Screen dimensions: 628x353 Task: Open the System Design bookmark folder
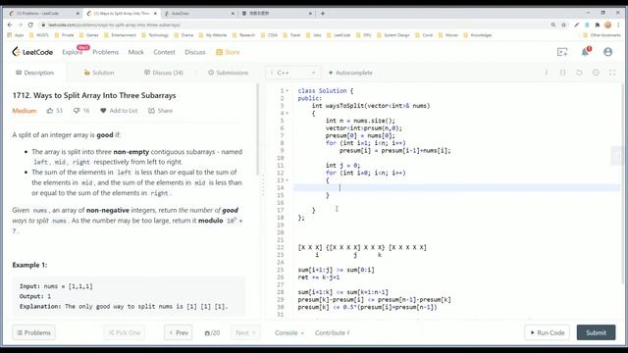click(393, 35)
